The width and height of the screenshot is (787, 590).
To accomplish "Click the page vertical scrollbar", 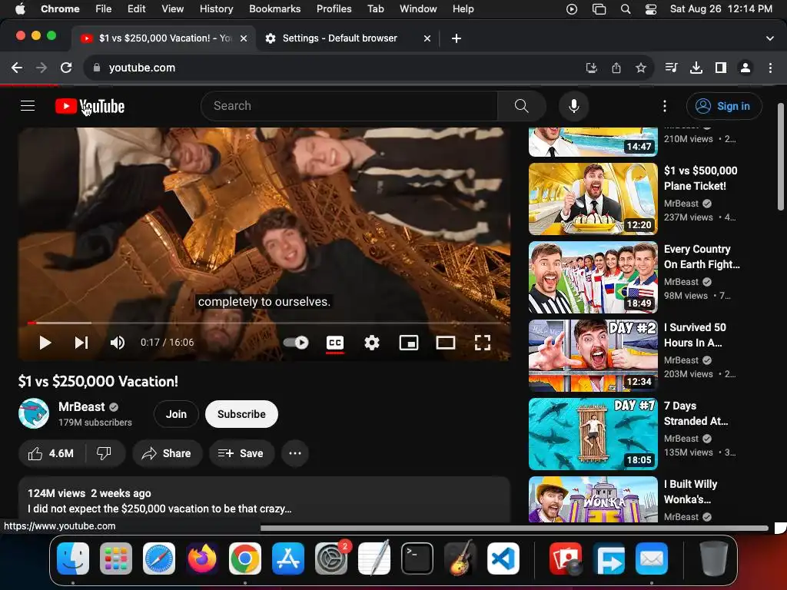I will click(781, 157).
